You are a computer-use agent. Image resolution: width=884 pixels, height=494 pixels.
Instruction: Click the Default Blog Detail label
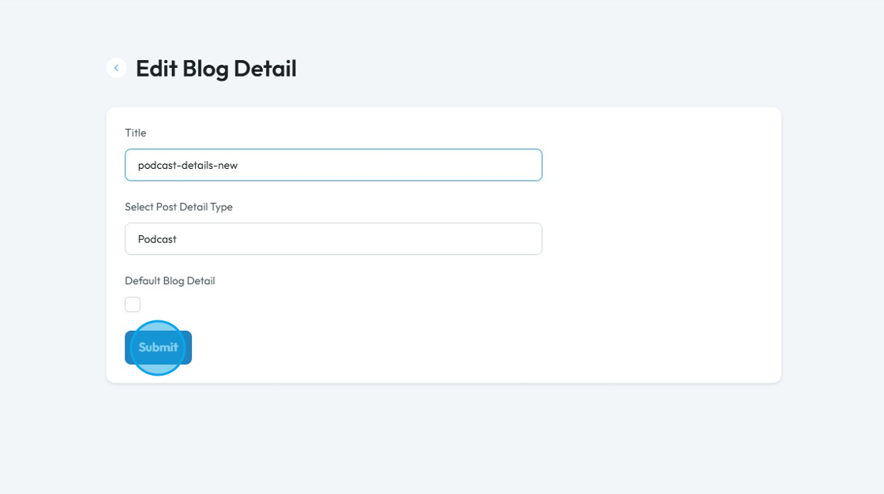[170, 281]
